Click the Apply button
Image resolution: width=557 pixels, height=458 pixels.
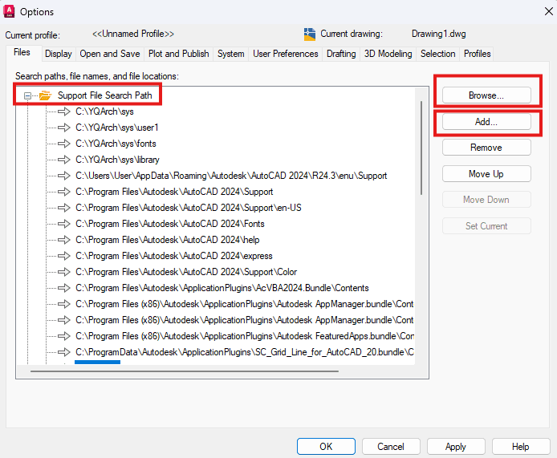tap(456, 446)
